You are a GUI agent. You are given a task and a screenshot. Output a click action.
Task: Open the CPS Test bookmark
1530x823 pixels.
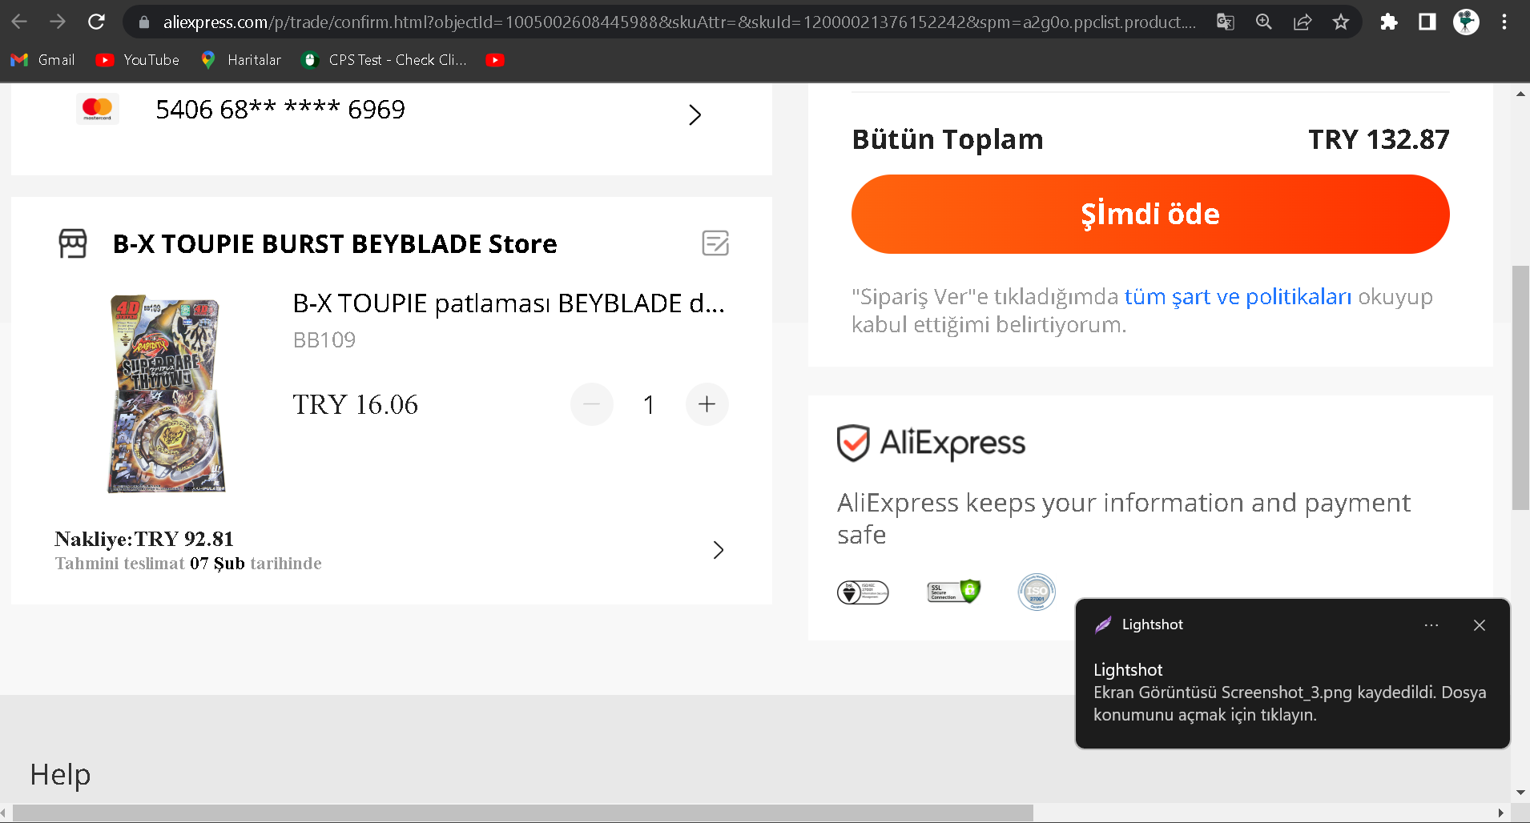coord(384,60)
